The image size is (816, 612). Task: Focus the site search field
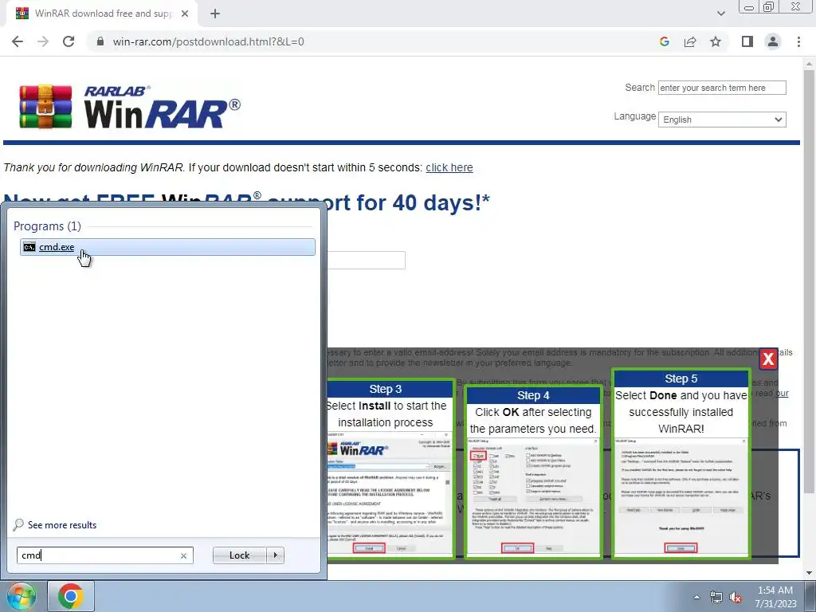tap(722, 88)
